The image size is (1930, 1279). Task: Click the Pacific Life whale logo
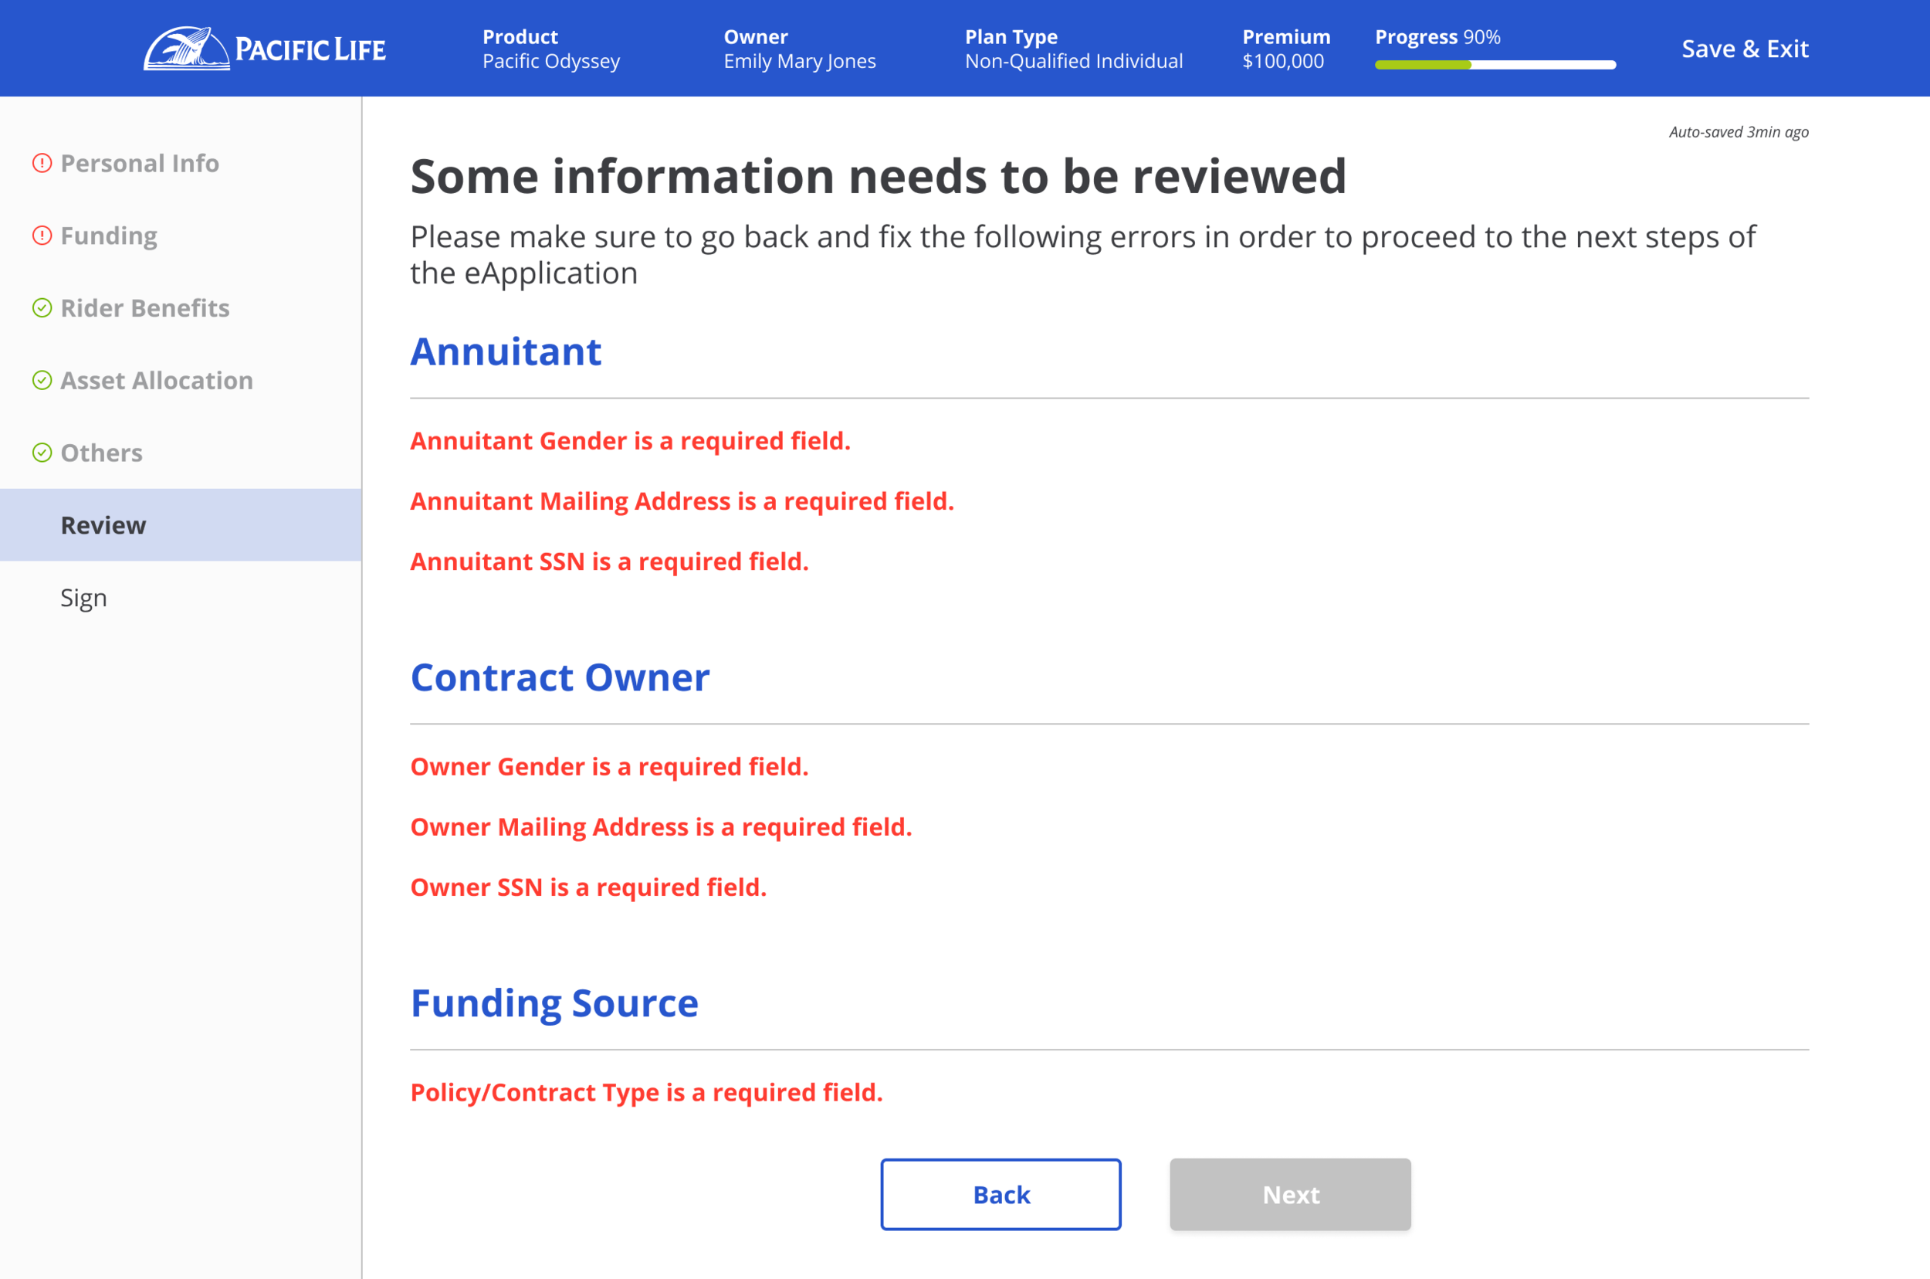tap(187, 49)
